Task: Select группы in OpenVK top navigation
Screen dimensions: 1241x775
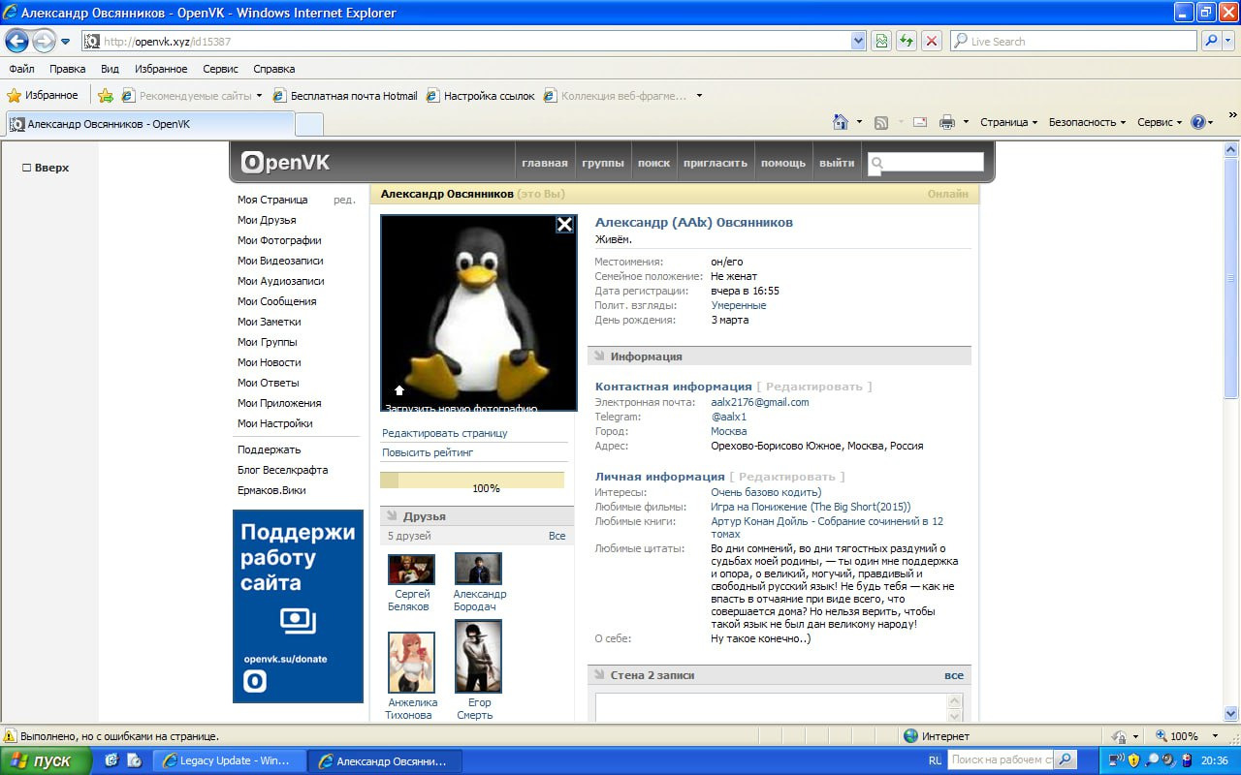Action: pos(603,163)
